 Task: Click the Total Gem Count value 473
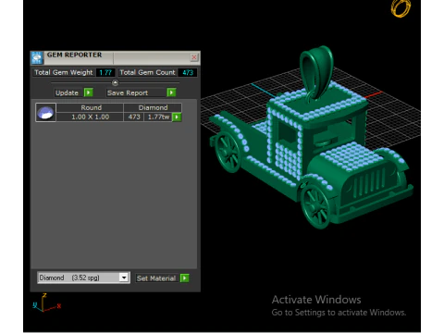tap(188, 72)
